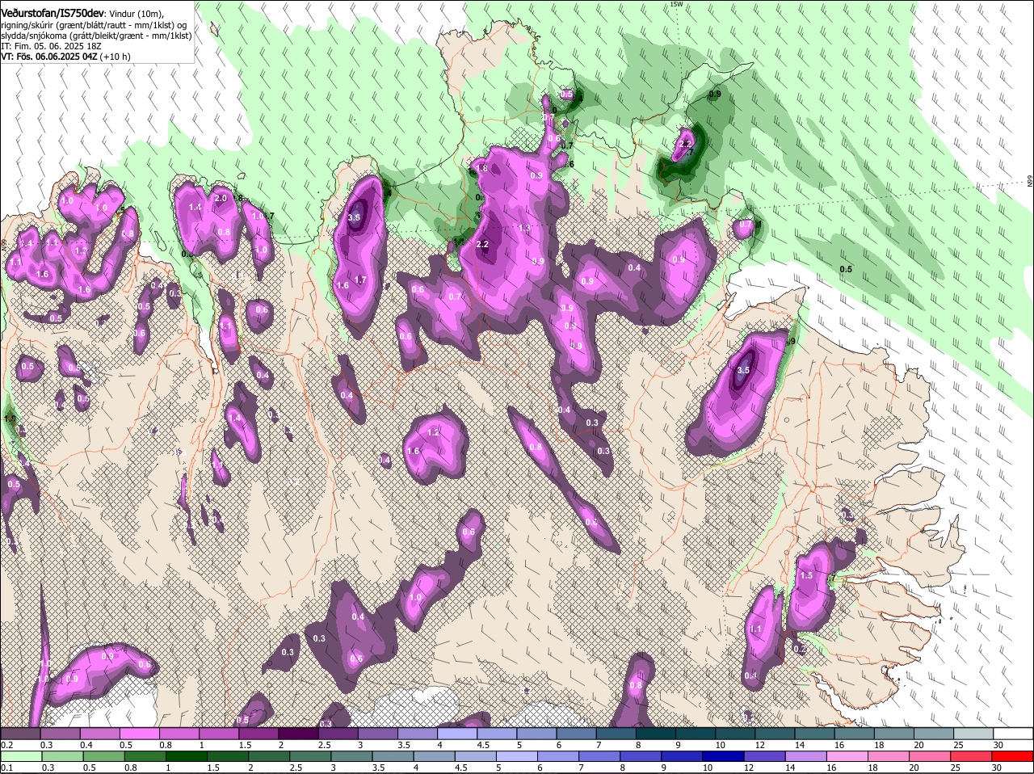Click the top-row grey swatch between 20 and 25
The height and width of the screenshot is (774, 1034).
933,734
